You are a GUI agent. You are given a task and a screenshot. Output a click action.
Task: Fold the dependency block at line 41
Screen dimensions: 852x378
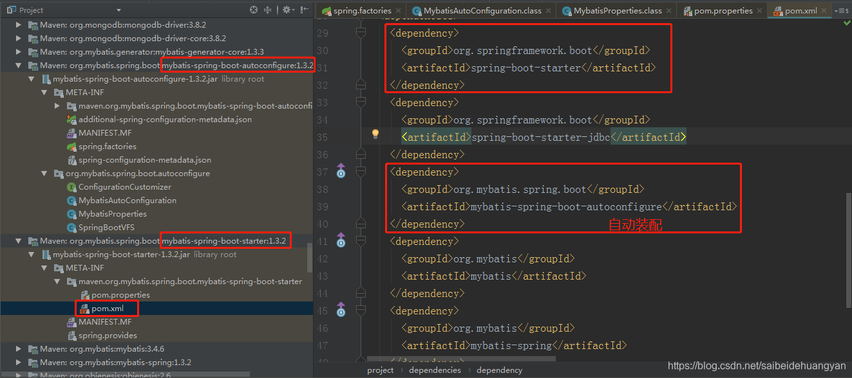click(361, 241)
